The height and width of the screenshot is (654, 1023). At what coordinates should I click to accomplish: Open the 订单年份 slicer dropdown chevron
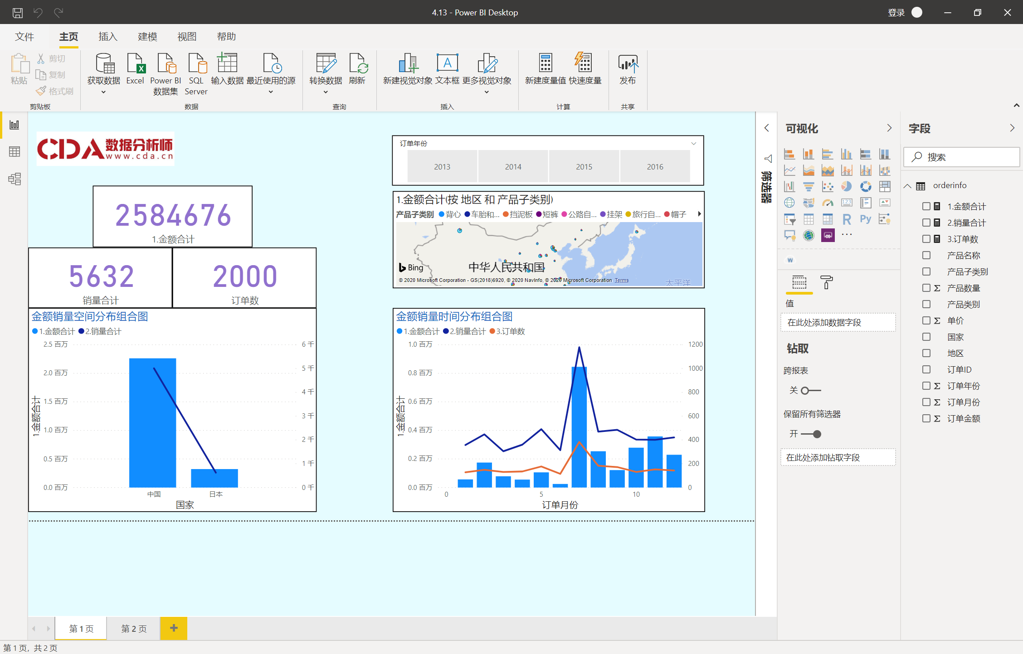(693, 144)
